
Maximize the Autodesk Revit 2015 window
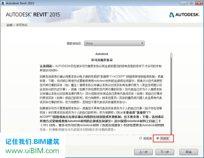tap(191, 3)
